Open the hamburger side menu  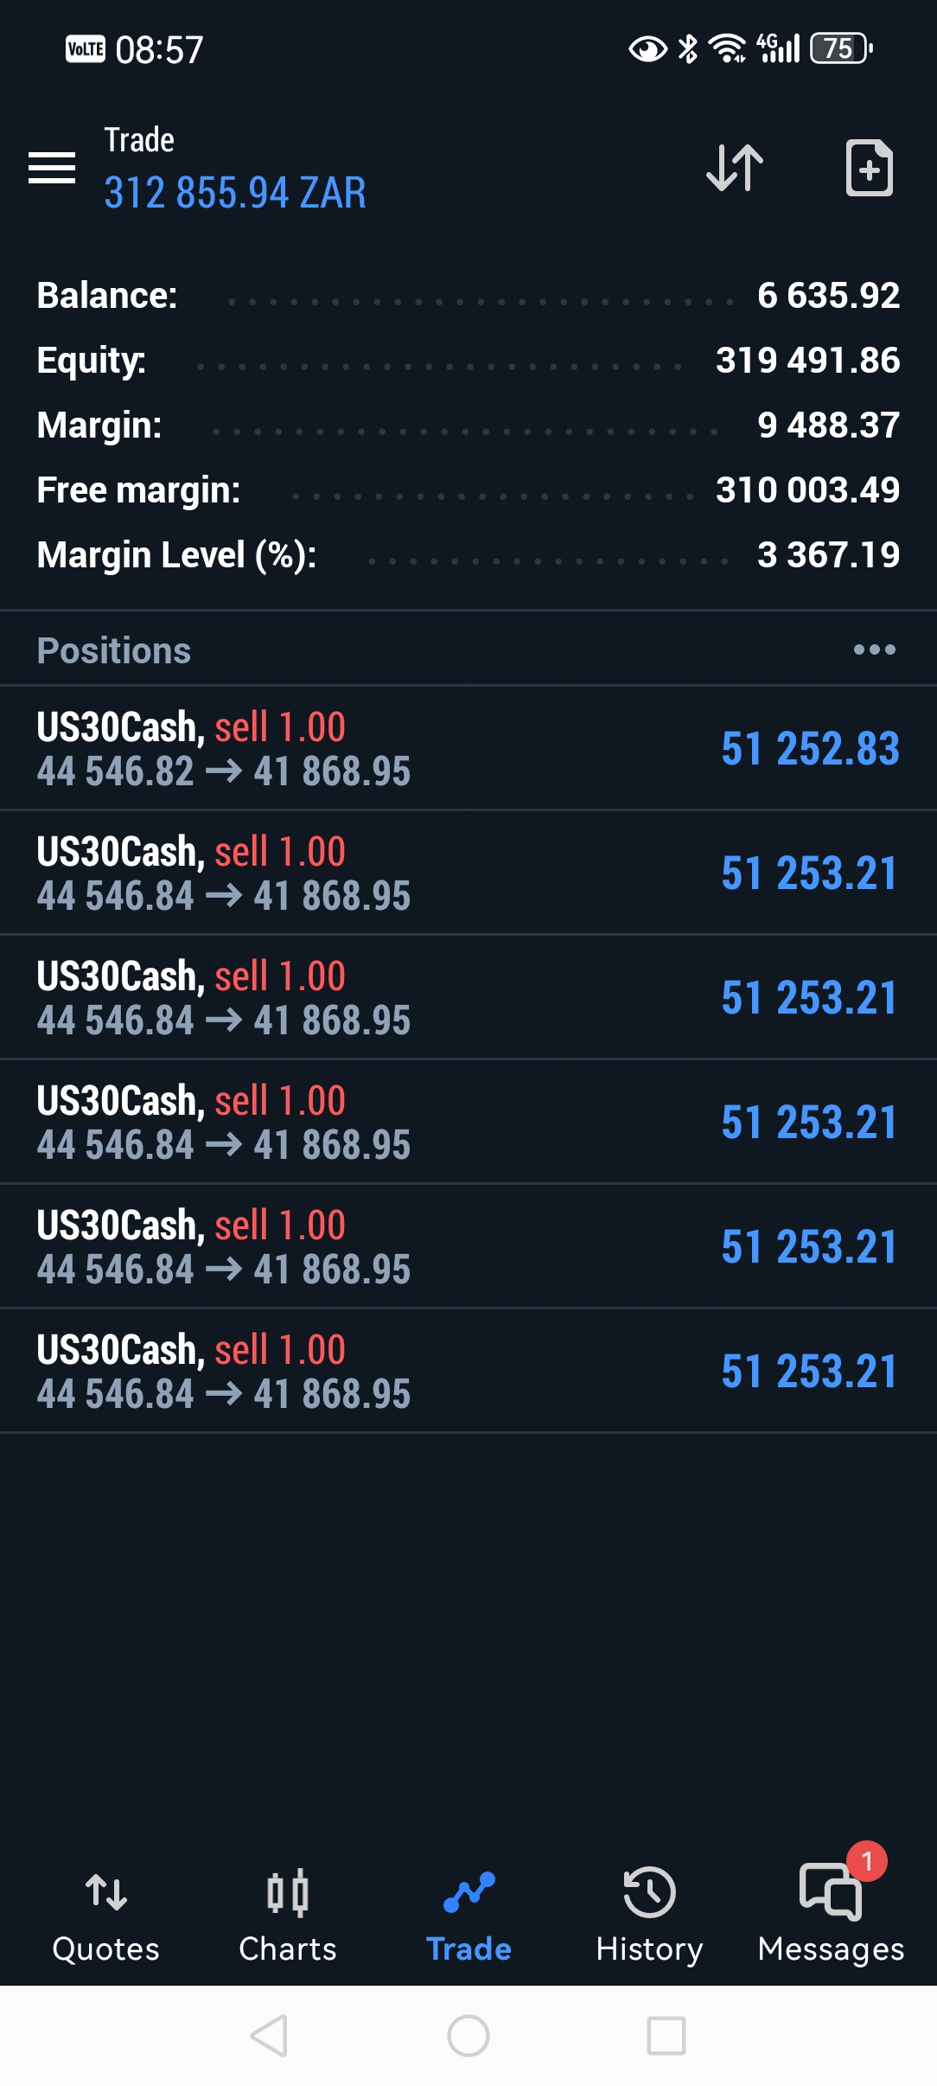tap(52, 168)
